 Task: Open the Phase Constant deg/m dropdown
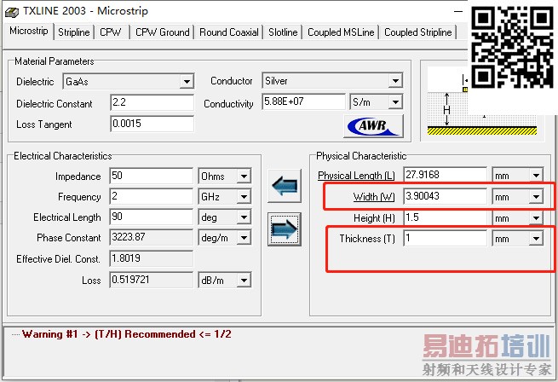pyautogui.click(x=244, y=237)
